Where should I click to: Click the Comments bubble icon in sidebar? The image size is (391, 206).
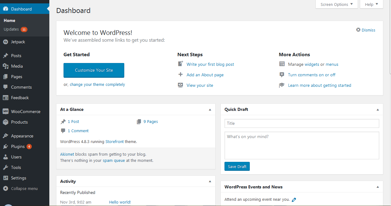6,87
